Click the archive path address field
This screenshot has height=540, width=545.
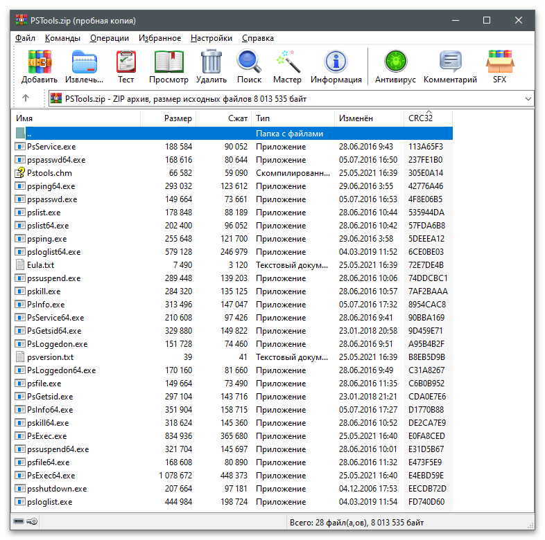pos(291,99)
